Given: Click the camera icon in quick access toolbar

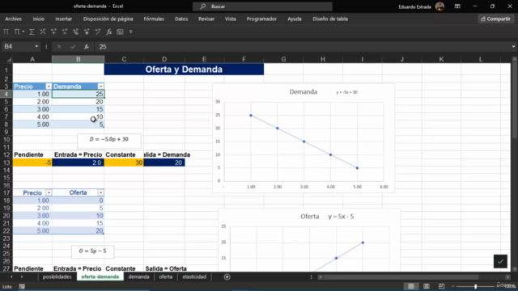Looking at the screenshot, I should pos(120,32).
